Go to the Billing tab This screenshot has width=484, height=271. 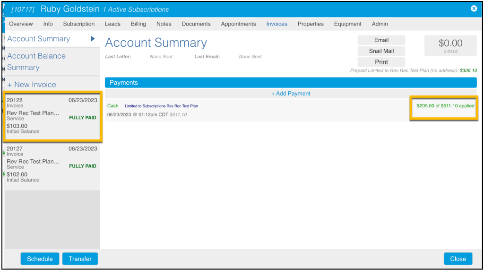[138, 24]
